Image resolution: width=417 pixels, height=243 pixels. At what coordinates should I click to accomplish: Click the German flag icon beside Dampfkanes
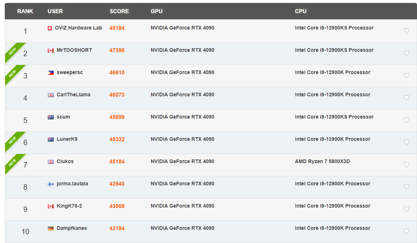[x=51, y=228]
